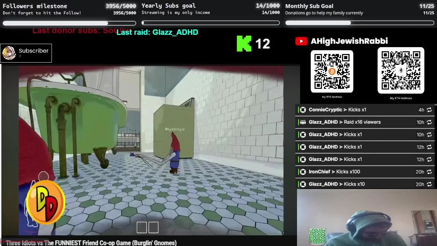Click the orange DD coin badge
Image resolution: width=437 pixels, height=246 pixels.
(45, 202)
